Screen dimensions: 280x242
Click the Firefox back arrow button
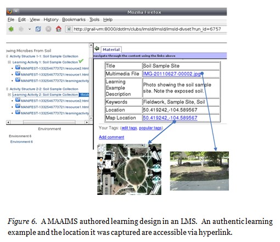click(x=11, y=29)
